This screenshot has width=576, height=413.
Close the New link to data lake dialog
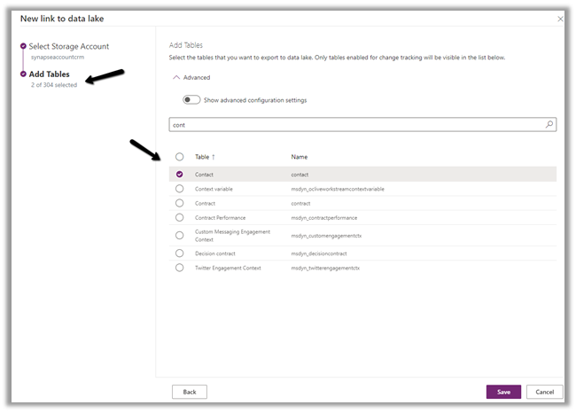pos(559,18)
